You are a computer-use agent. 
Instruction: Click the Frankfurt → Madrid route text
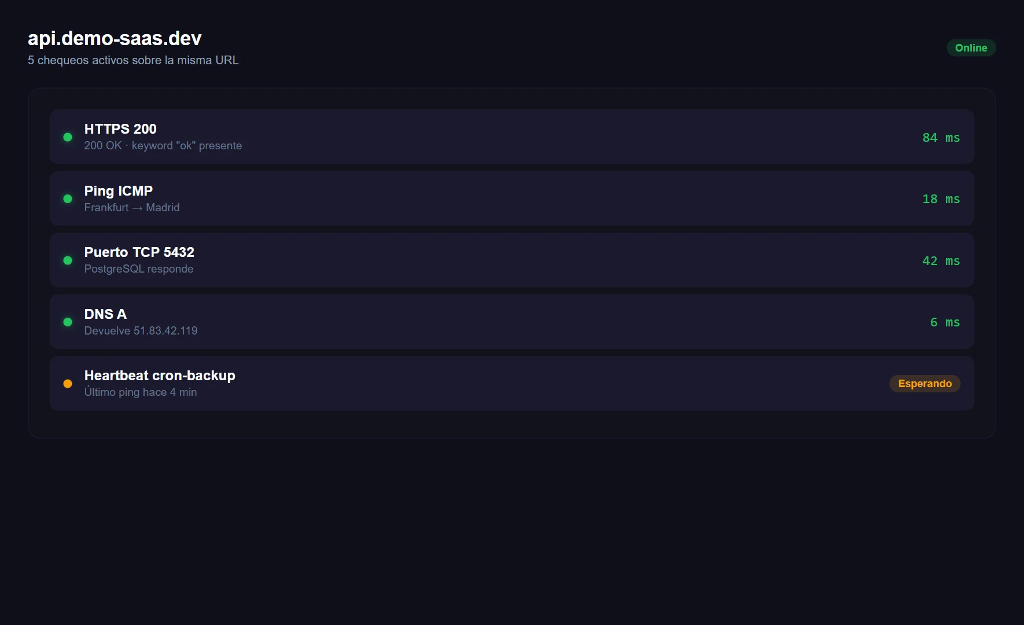pos(132,208)
